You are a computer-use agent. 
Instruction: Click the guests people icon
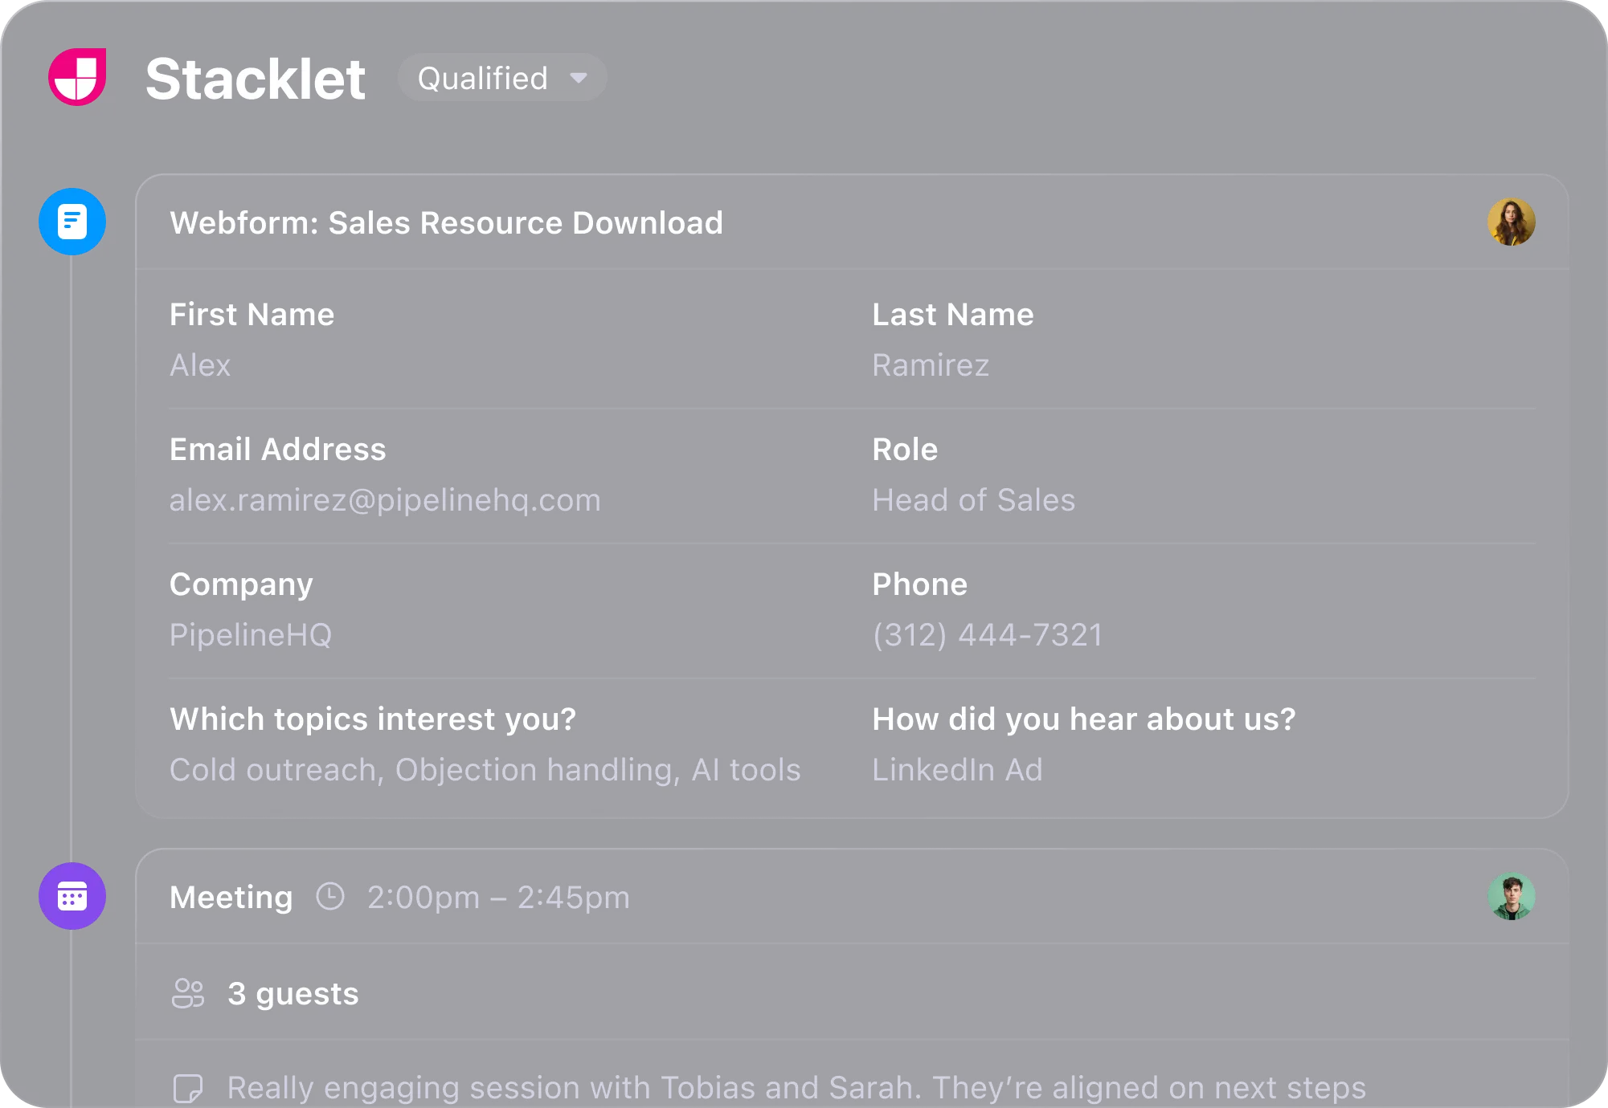pyautogui.click(x=188, y=993)
